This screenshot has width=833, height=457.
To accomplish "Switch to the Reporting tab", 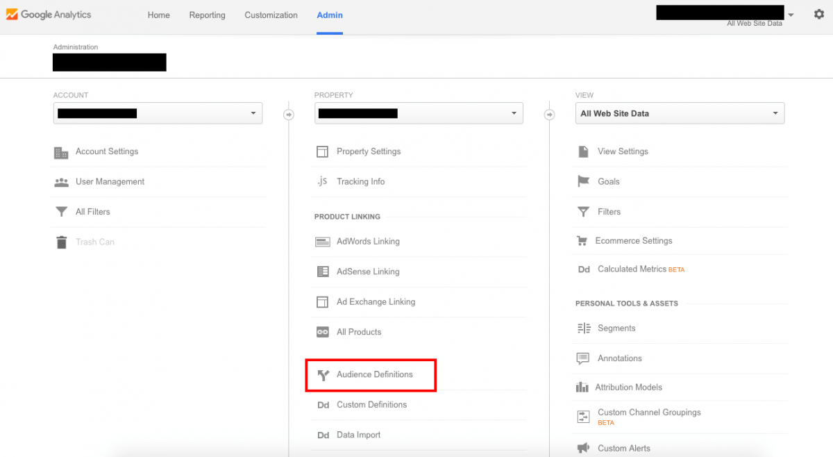I will [207, 15].
